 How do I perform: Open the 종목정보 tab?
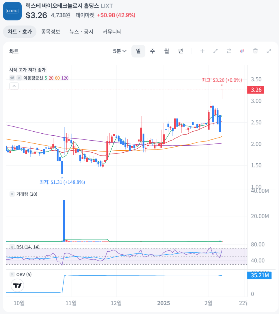click(51, 32)
